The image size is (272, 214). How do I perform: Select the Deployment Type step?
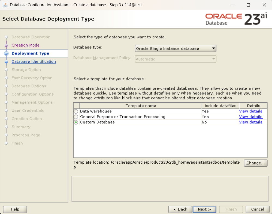[x=30, y=53]
